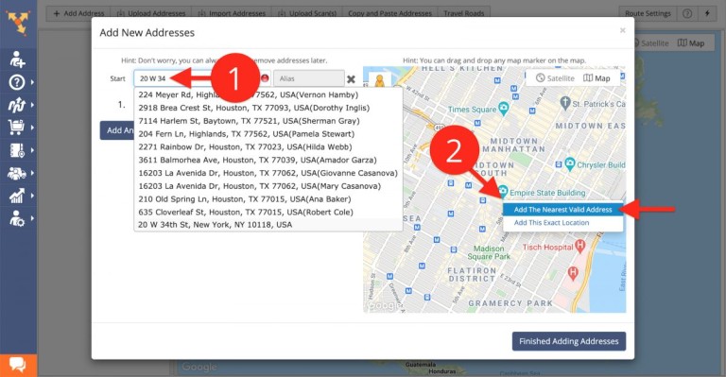Click Finished Adding Addresses button
Image resolution: width=726 pixels, height=377 pixels.
pos(568,341)
